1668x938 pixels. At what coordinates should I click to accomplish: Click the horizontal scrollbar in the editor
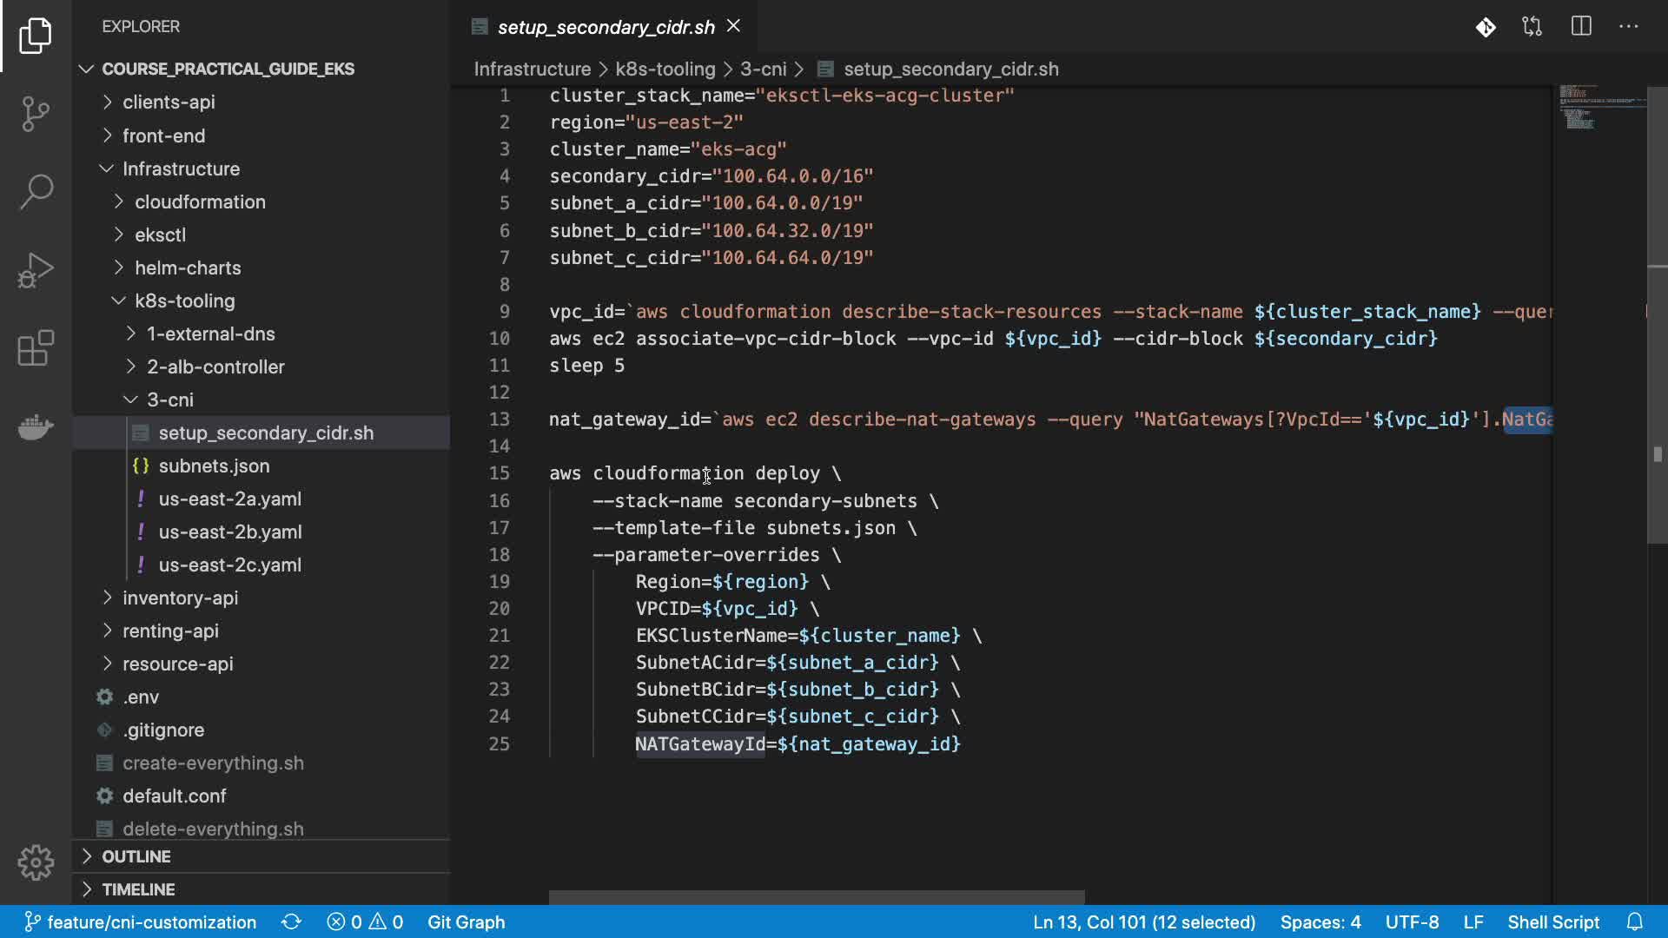(x=816, y=896)
